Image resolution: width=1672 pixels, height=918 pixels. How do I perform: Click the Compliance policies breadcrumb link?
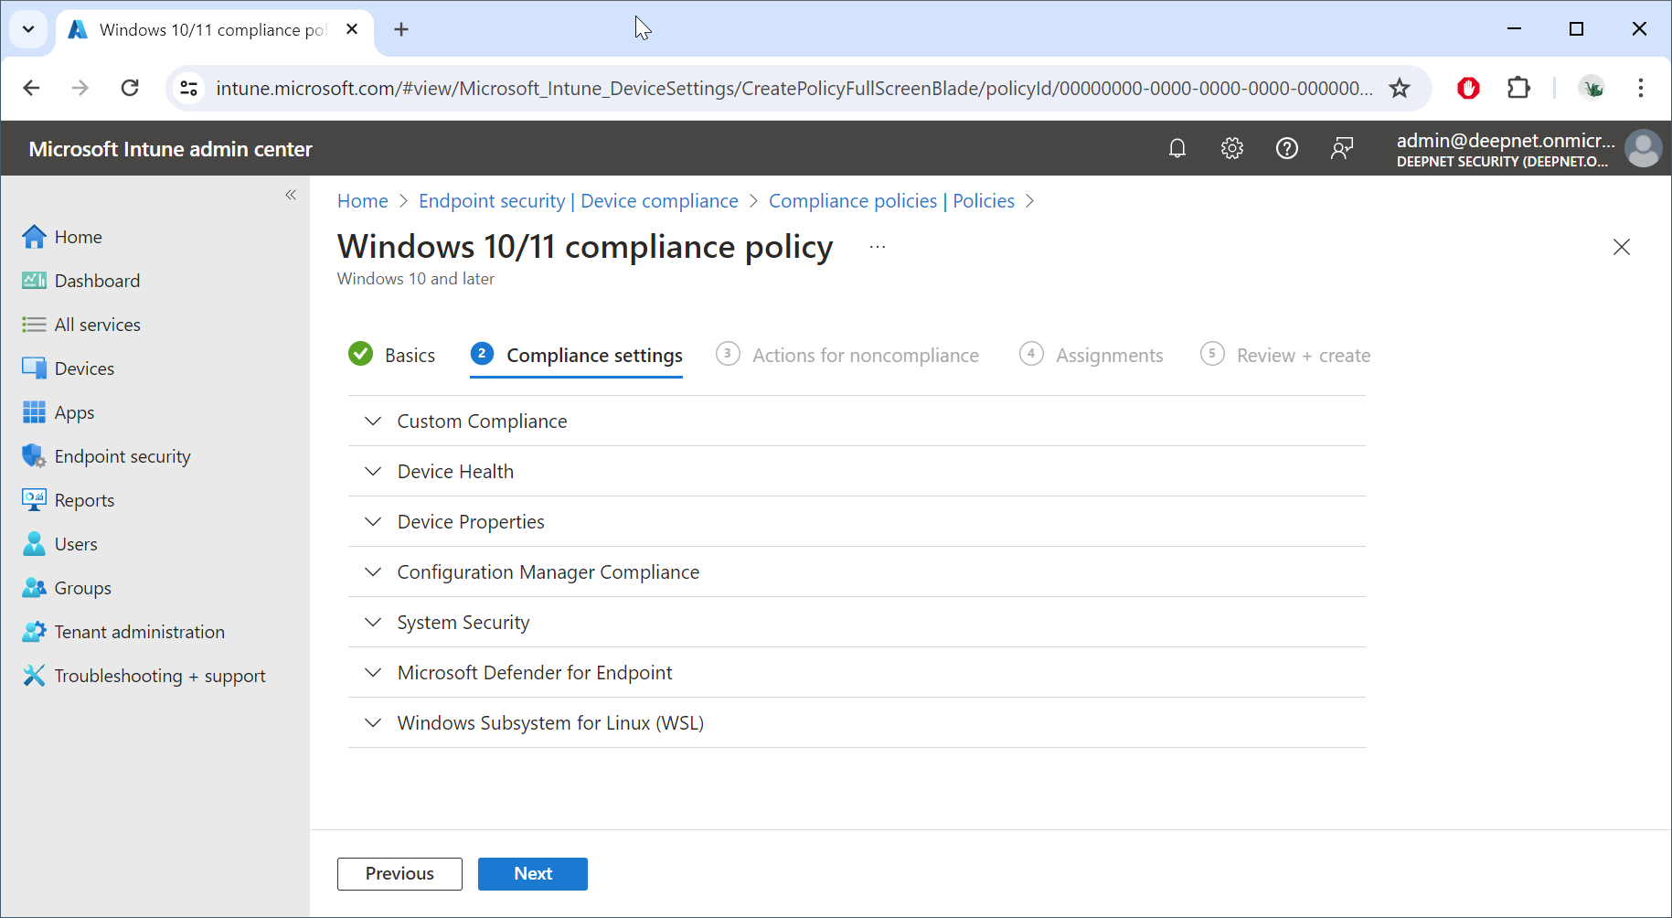pos(890,201)
